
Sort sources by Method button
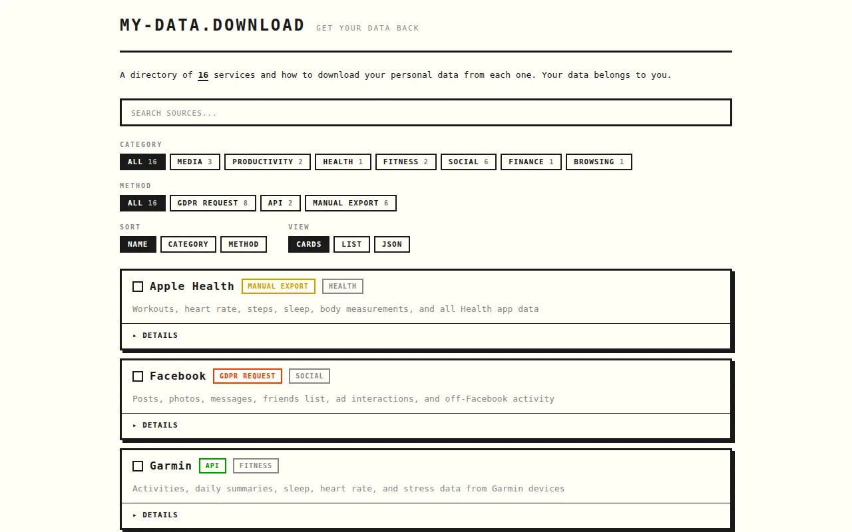coord(244,244)
